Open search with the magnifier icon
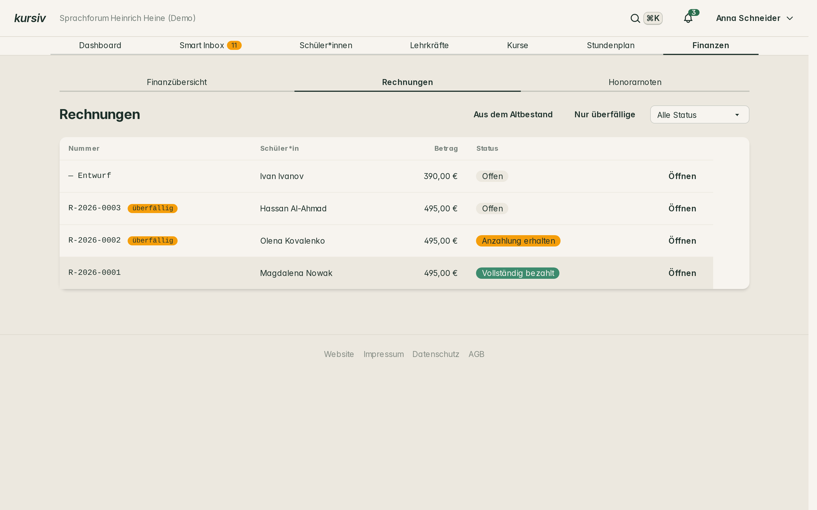 (x=635, y=18)
